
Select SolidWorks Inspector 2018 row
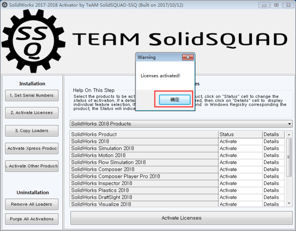tap(144, 183)
